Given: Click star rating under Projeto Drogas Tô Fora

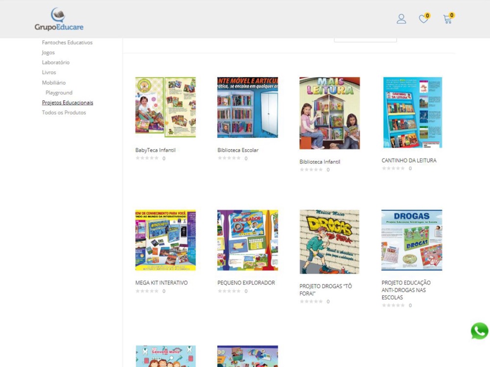Looking at the screenshot, I should click(311, 301).
